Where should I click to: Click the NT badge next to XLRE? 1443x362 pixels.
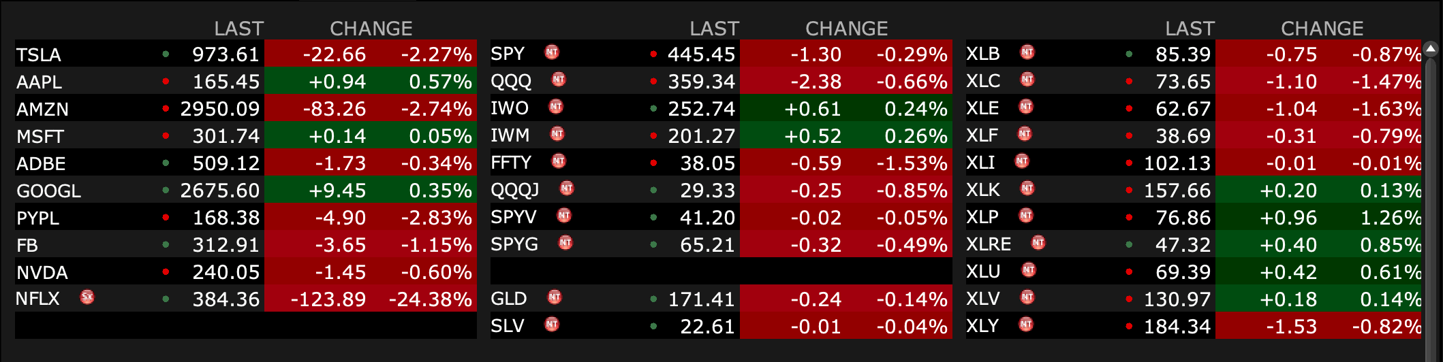[1038, 243]
